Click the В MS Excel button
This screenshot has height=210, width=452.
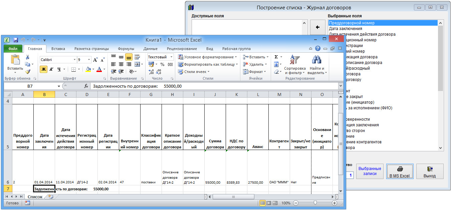tap(399, 172)
